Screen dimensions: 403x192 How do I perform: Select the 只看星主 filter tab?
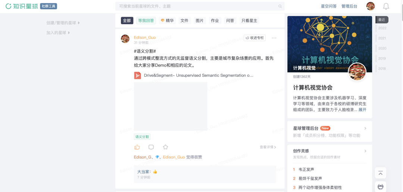(x=249, y=21)
